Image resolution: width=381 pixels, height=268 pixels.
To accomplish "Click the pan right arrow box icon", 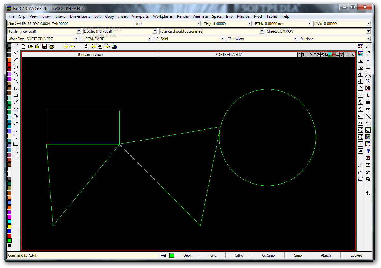I will (360, 88).
